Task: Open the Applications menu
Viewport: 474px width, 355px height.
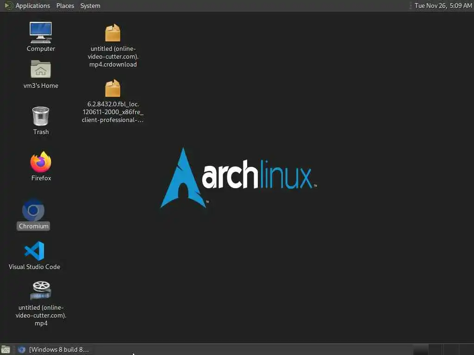Action: pos(33,6)
